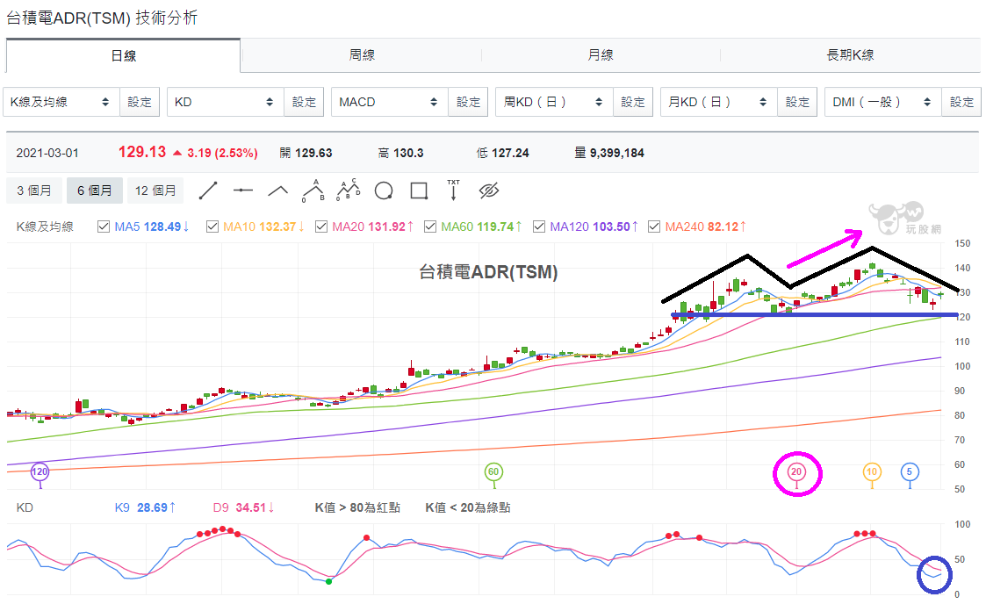Open 設定 next to KD dropdown
This screenshot has width=986, height=604.
(x=304, y=102)
